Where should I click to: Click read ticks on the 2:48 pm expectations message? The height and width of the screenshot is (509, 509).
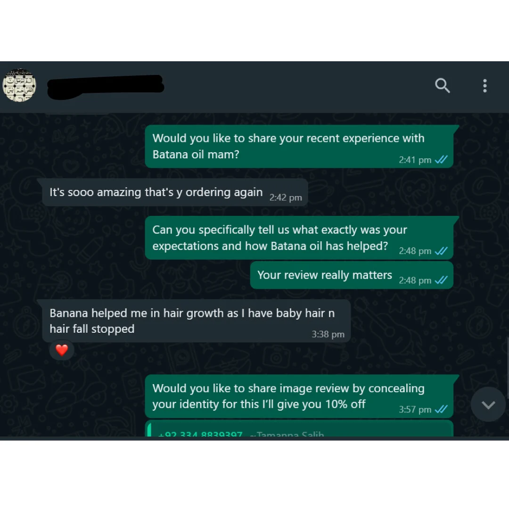[x=441, y=251]
